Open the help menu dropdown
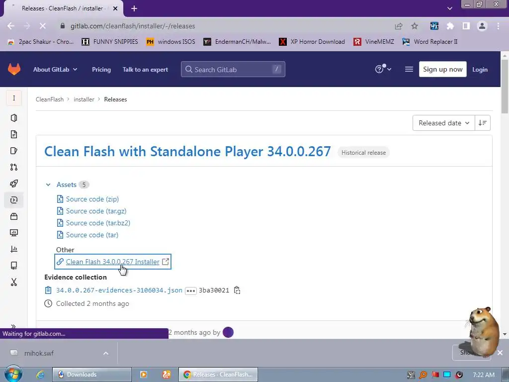Viewport: 509px width, 382px height. pyautogui.click(x=383, y=69)
